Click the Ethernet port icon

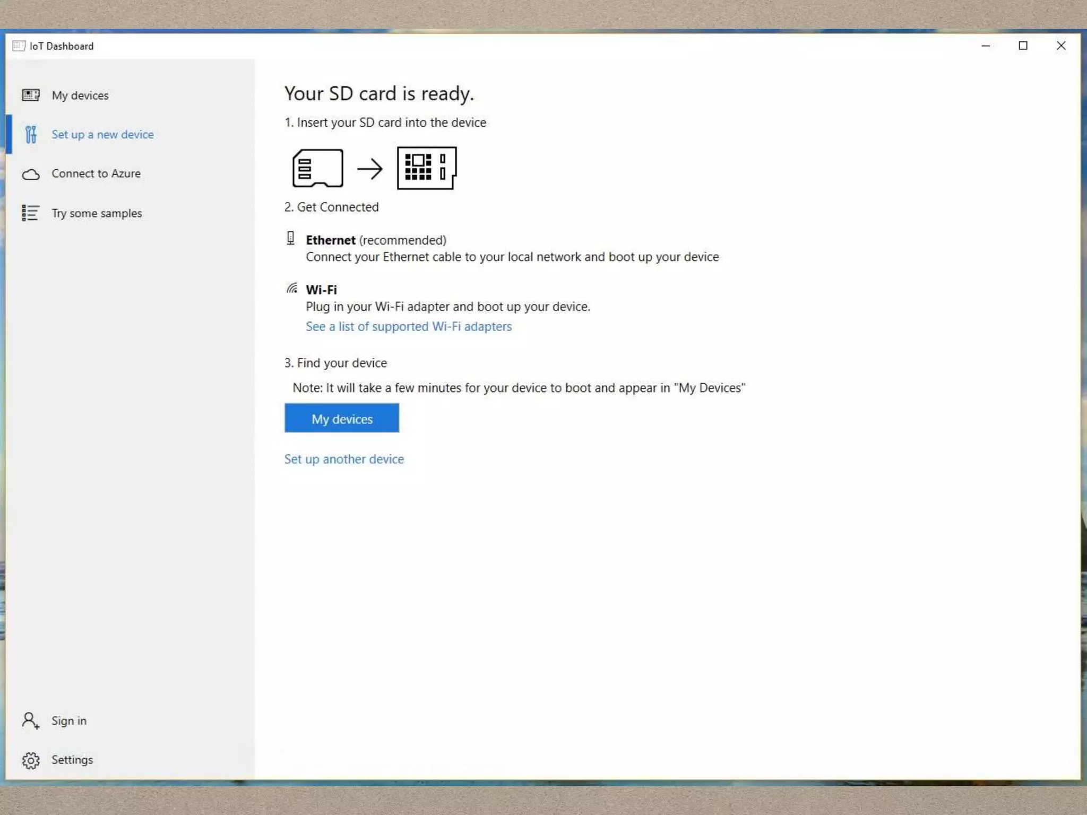[290, 238]
